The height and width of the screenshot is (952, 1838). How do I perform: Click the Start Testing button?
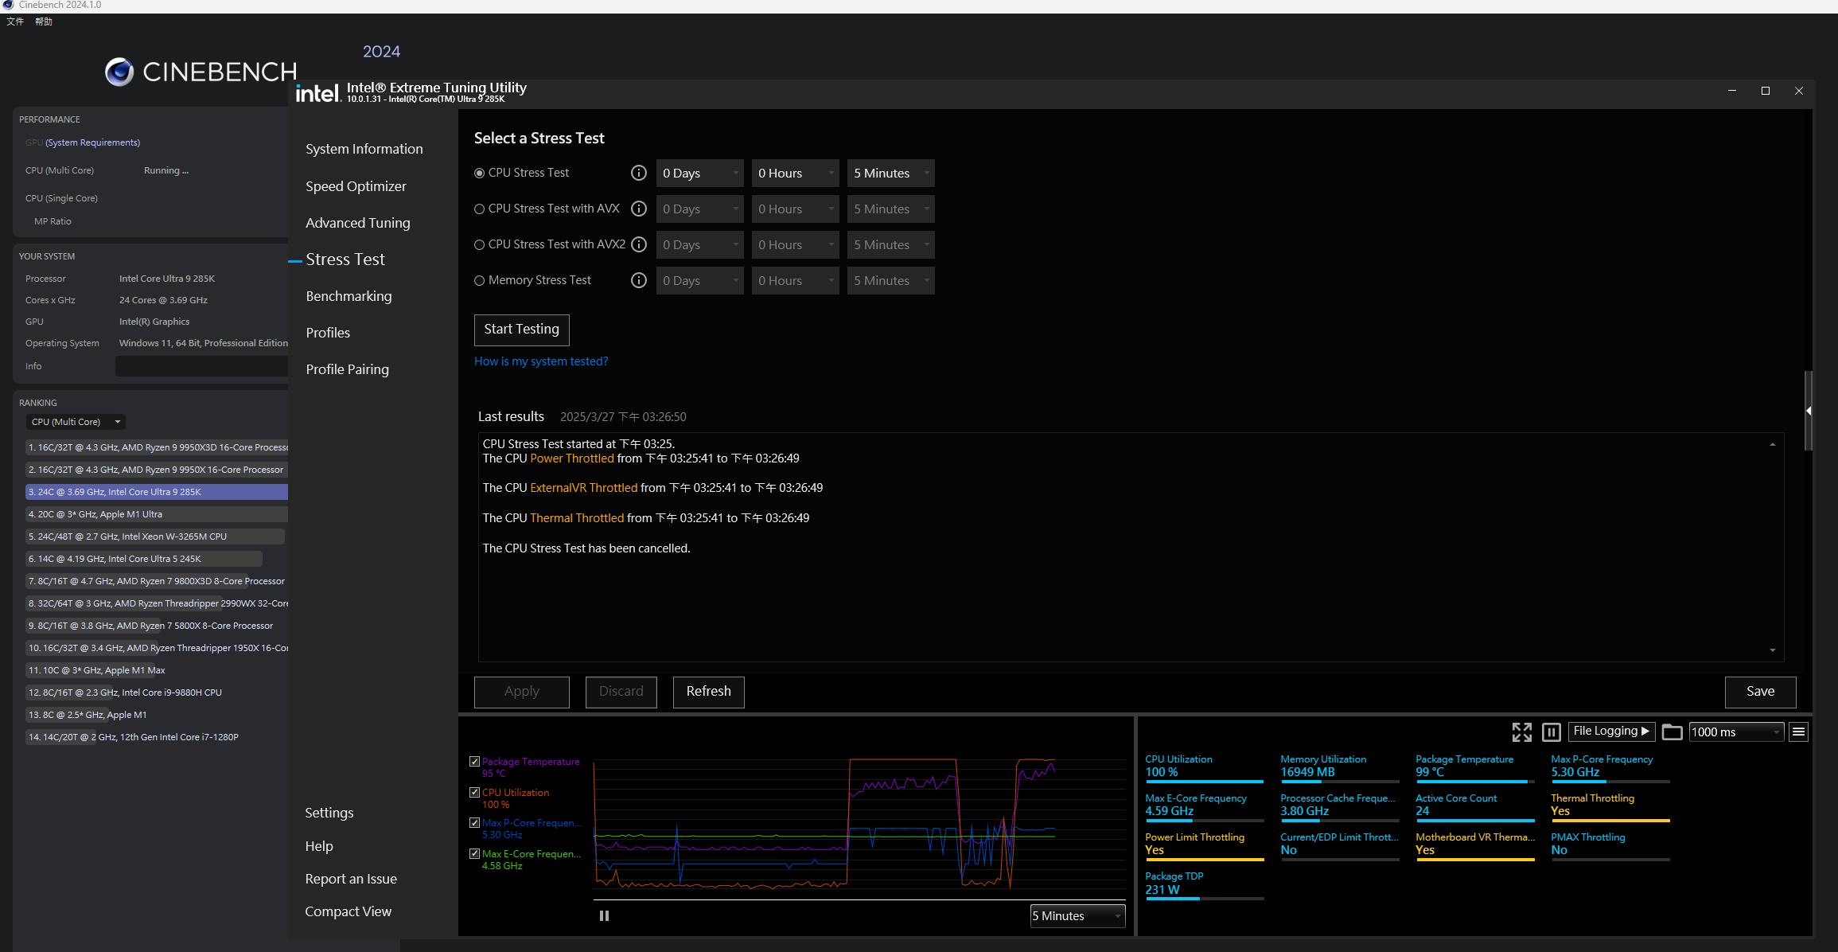pyautogui.click(x=521, y=330)
